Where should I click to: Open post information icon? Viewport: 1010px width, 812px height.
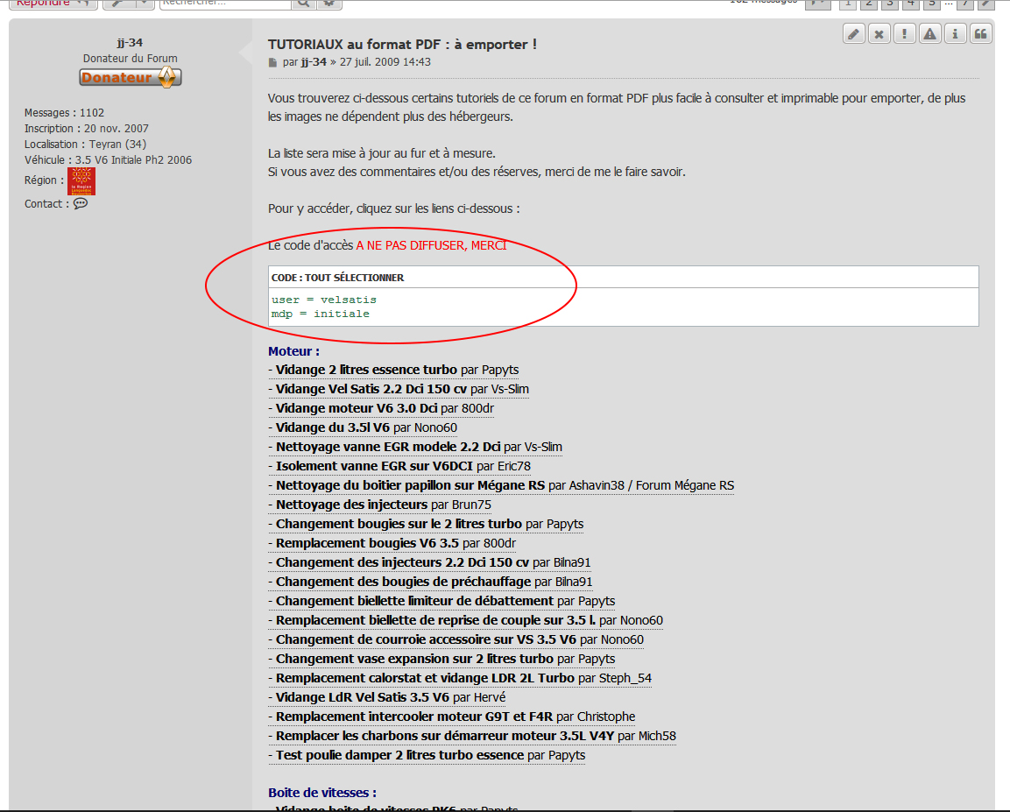(956, 34)
